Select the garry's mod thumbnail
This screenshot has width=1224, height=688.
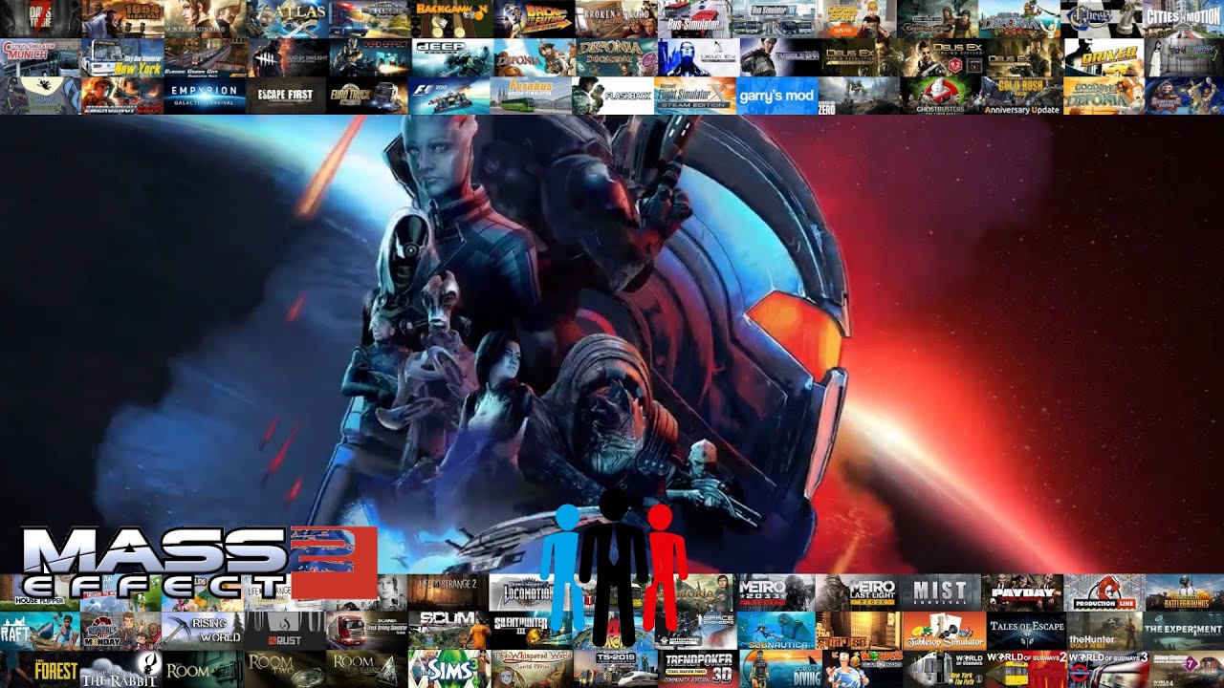click(x=777, y=96)
